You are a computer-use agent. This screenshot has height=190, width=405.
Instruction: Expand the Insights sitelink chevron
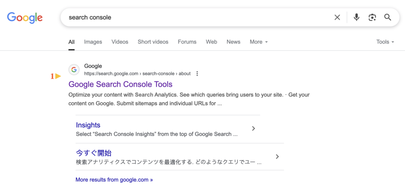point(254,128)
